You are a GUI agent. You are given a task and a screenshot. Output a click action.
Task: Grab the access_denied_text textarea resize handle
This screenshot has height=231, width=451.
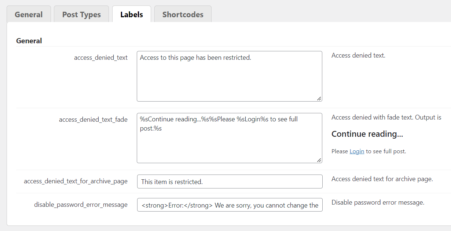319,98
